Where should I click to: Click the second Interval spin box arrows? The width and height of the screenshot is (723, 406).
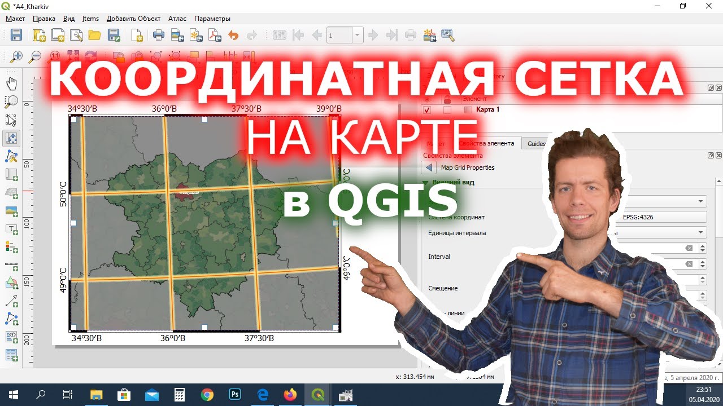tap(703, 264)
